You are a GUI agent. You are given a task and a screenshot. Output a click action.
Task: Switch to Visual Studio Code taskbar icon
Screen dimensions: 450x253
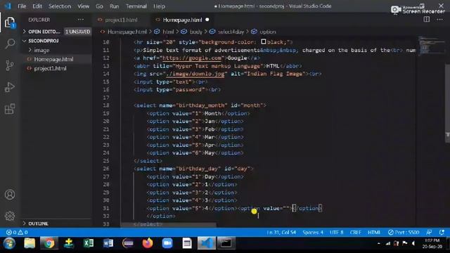pyautogui.click(x=206, y=244)
